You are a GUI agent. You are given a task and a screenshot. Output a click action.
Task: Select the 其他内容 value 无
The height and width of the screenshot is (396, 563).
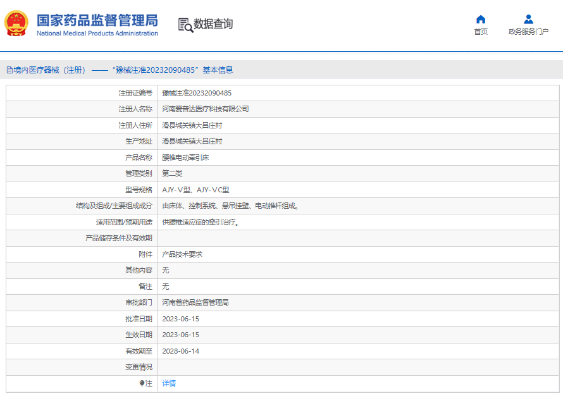pos(166,270)
